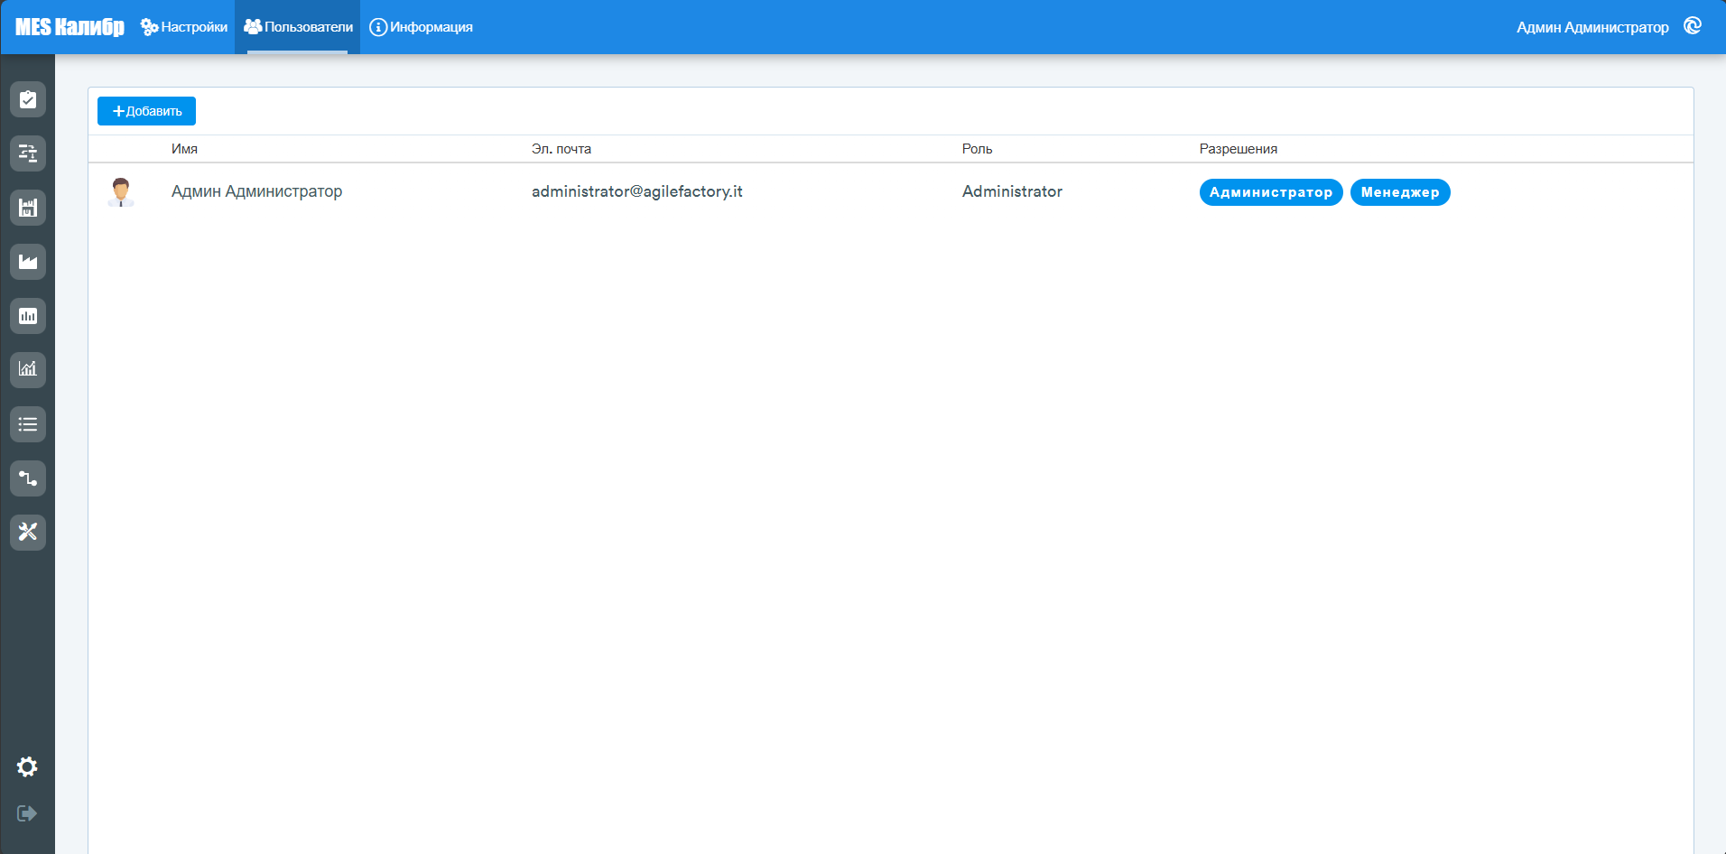
Task: Select the Пользователи tab
Action: 298,27
